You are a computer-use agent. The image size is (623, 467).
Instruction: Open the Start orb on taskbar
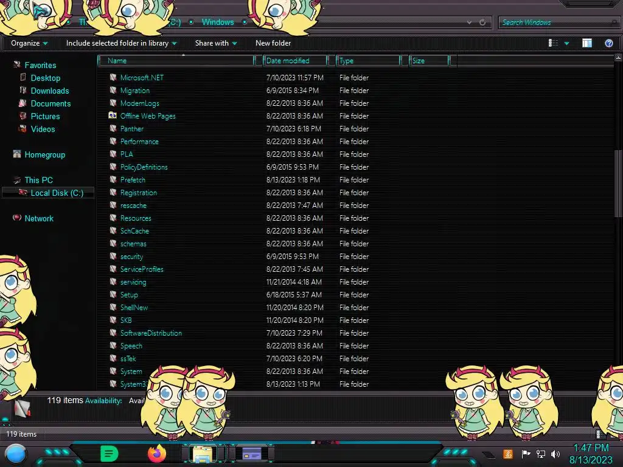16,454
